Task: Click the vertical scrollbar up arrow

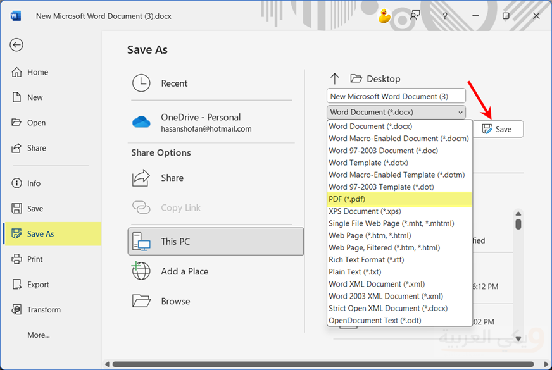Action: 518,214
